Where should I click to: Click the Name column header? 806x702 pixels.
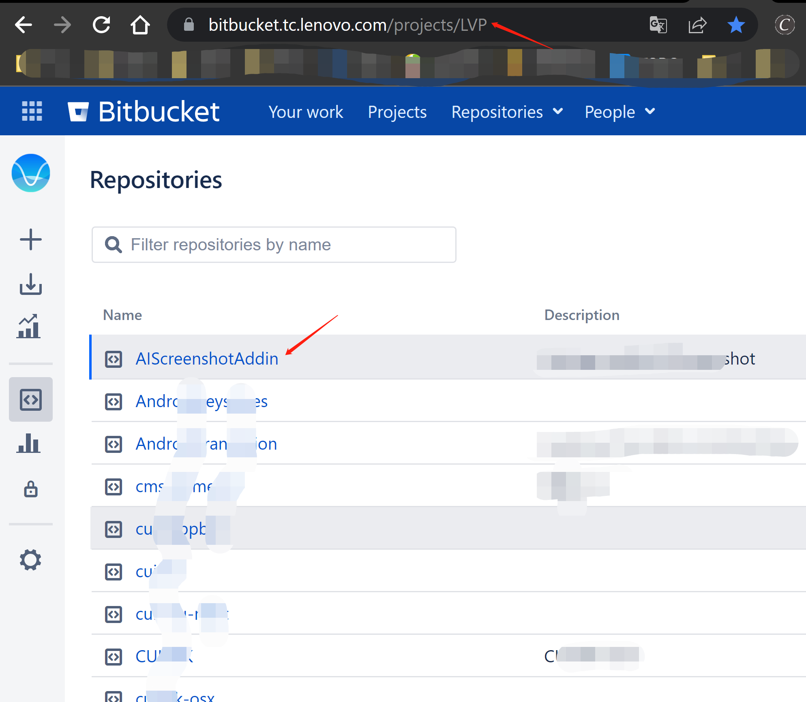point(122,315)
